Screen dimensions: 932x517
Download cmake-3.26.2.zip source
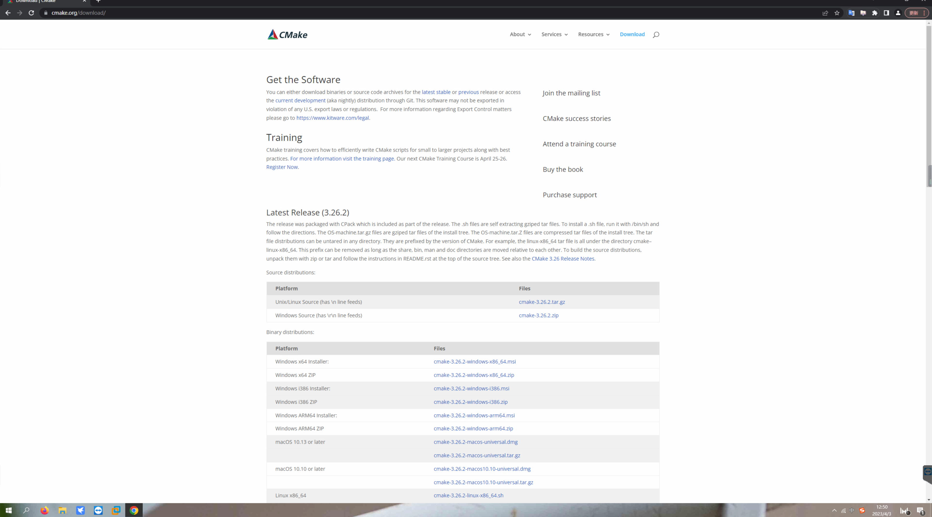coord(538,315)
